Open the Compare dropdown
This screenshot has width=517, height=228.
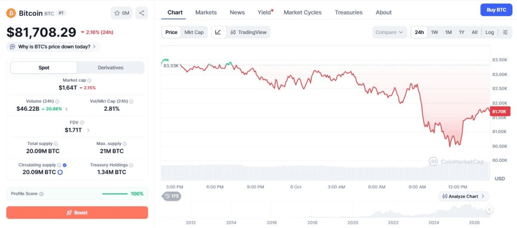(x=389, y=32)
